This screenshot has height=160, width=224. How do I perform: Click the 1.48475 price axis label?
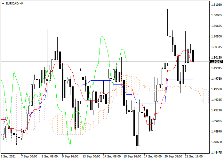point(216,153)
